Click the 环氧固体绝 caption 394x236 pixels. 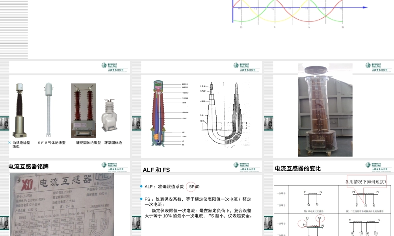point(113,143)
